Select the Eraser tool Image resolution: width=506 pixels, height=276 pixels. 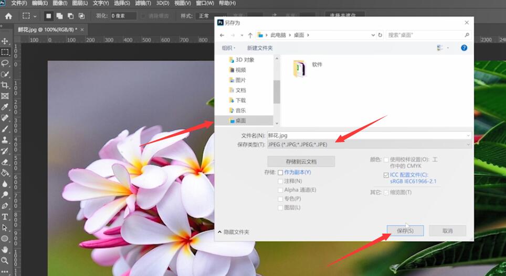pos(5,162)
